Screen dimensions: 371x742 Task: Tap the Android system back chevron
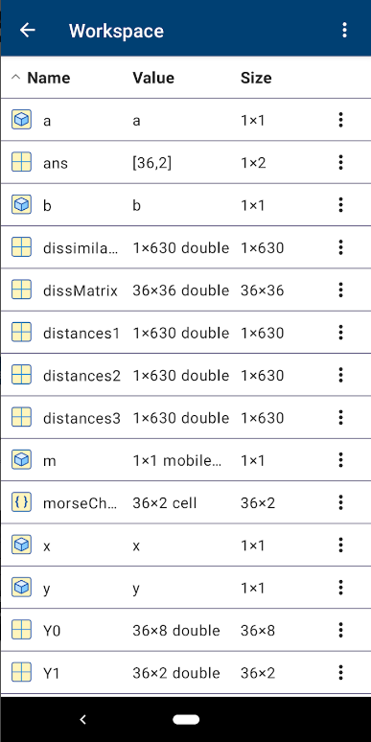82,719
